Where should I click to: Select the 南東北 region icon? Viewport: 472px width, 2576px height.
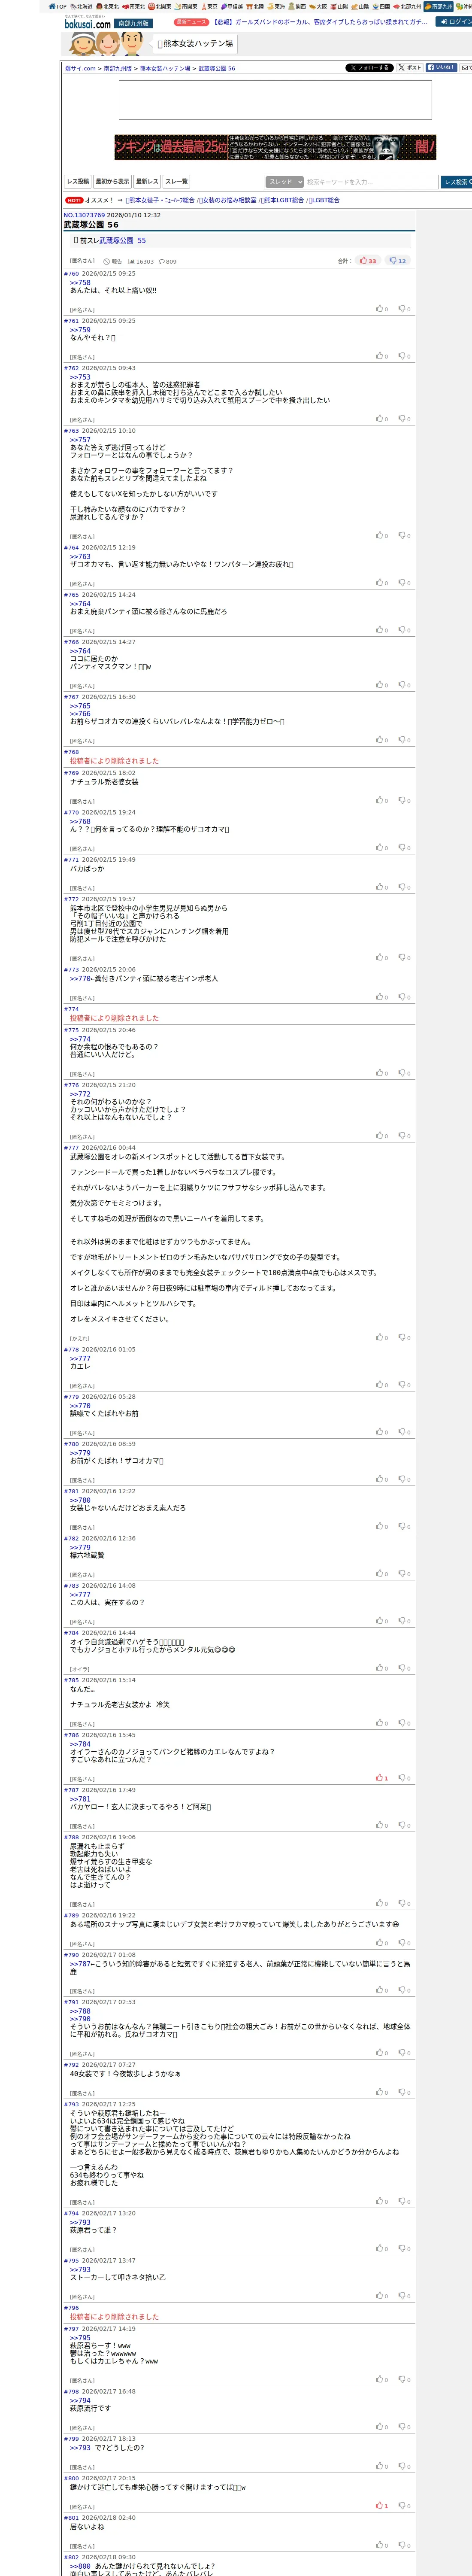[x=134, y=6]
